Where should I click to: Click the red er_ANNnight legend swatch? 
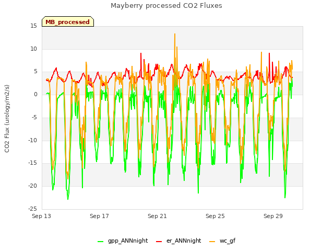coord(159,242)
